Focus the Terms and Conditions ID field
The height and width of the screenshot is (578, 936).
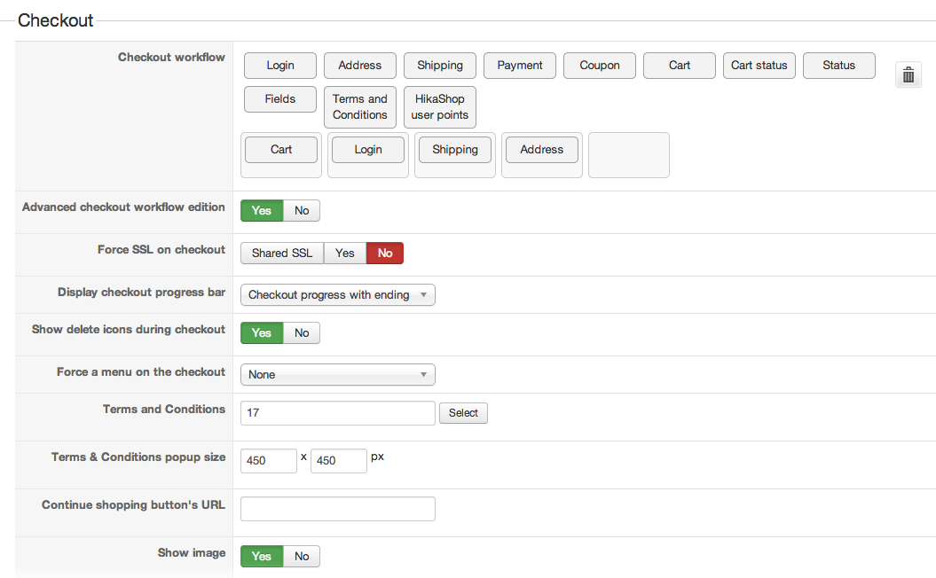click(x=337, y=413)
